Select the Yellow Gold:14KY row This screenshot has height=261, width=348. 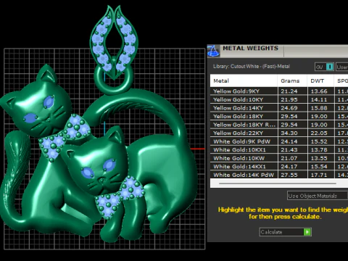[x=279, y=108]
